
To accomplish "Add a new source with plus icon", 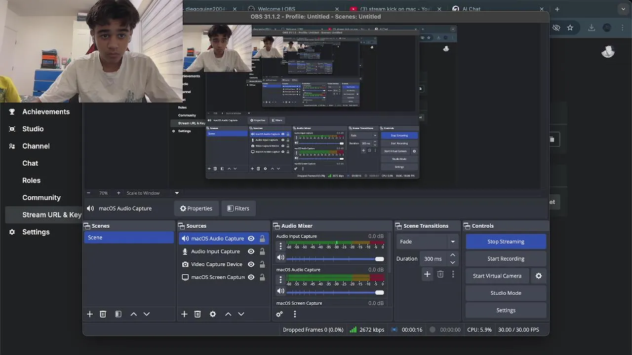I will [x=184, y=314].
